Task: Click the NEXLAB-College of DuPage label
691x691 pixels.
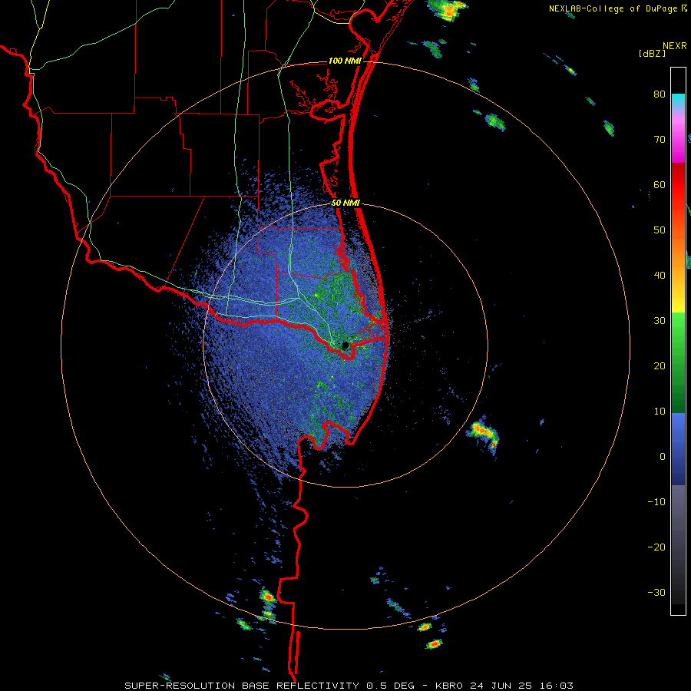Action: tap(613, 8)
